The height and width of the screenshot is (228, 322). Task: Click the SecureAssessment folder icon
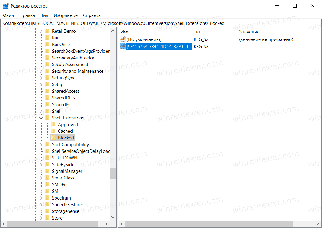47,65
